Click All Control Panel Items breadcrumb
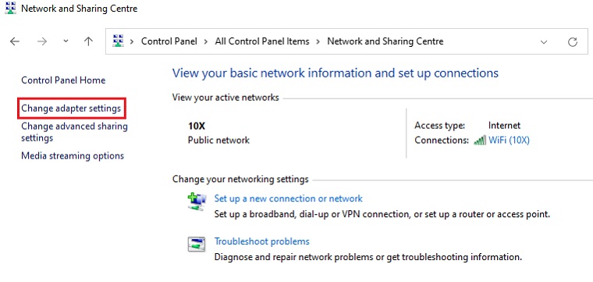Viewport: 593px width, 282px height. 262,41
